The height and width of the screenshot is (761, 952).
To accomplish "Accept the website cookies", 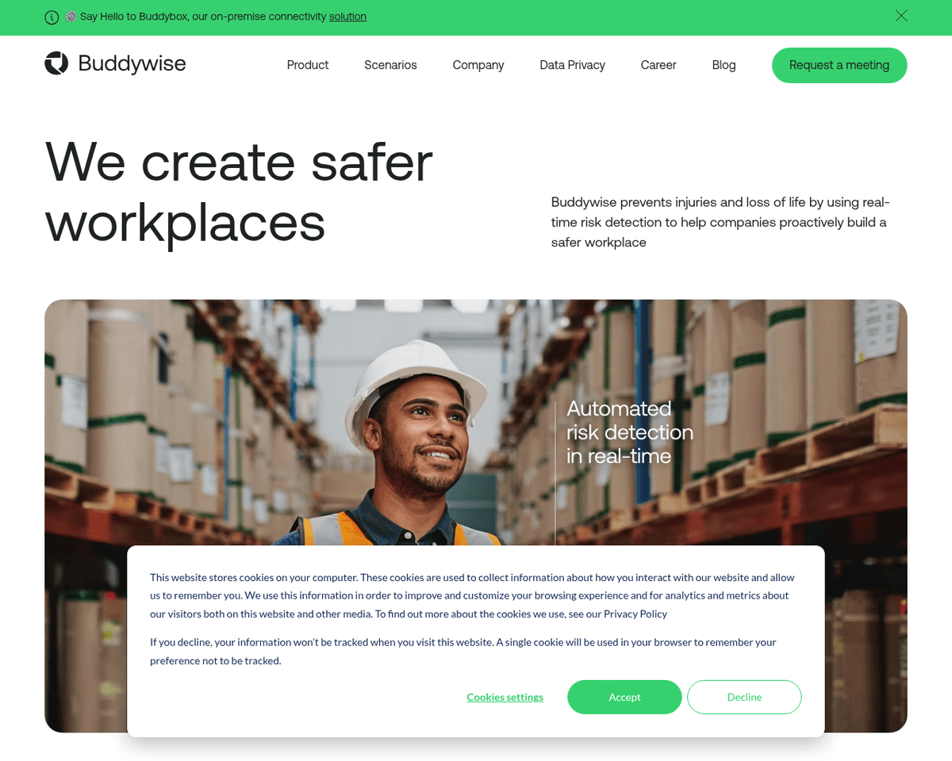I will pos(624,697).
